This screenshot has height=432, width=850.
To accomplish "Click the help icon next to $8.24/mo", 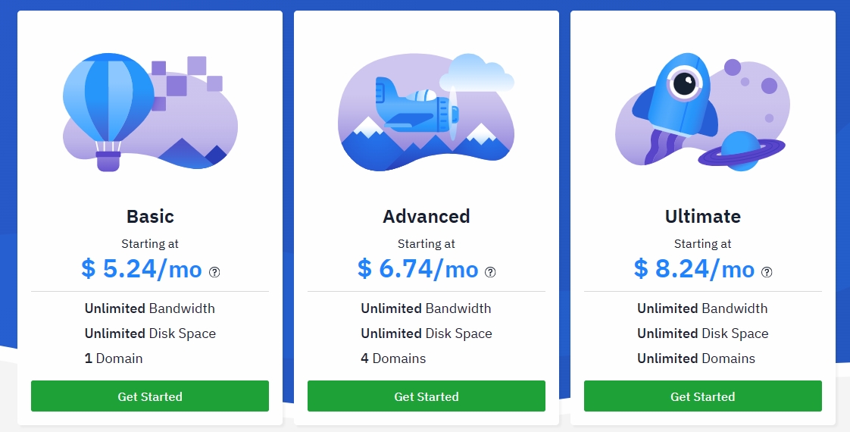I will click(x=767, y=272).
